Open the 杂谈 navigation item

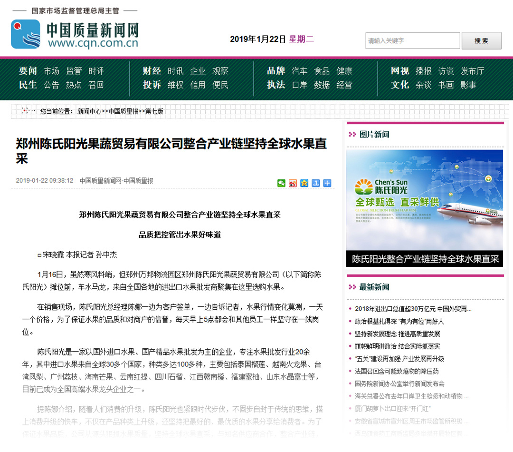424,85
